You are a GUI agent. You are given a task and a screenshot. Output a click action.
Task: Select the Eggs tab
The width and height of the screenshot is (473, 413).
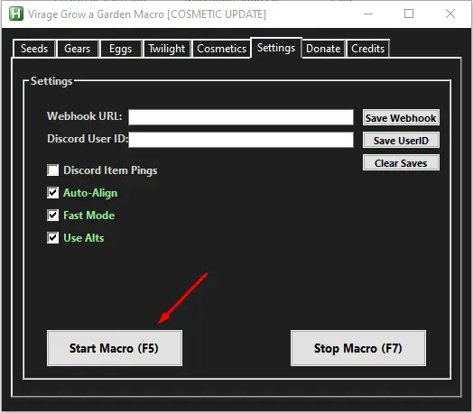coord(120,49)
